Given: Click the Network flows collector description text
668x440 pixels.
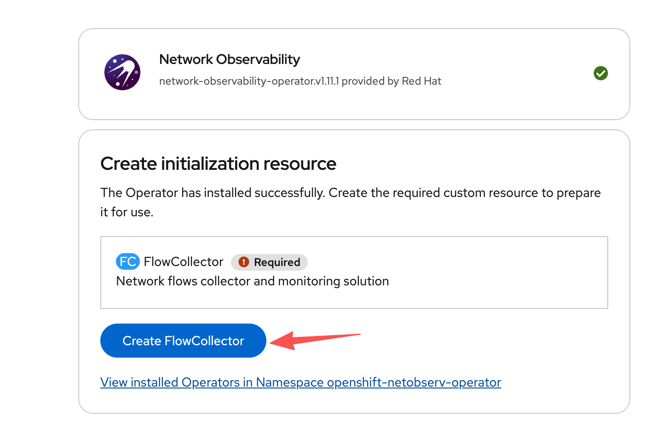Looking at the screenshot, I should pos(252,281).
